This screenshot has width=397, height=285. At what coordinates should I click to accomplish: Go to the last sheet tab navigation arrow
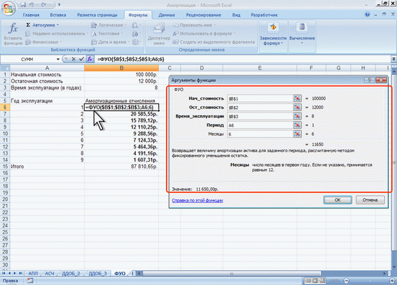(x=20, y=273)
